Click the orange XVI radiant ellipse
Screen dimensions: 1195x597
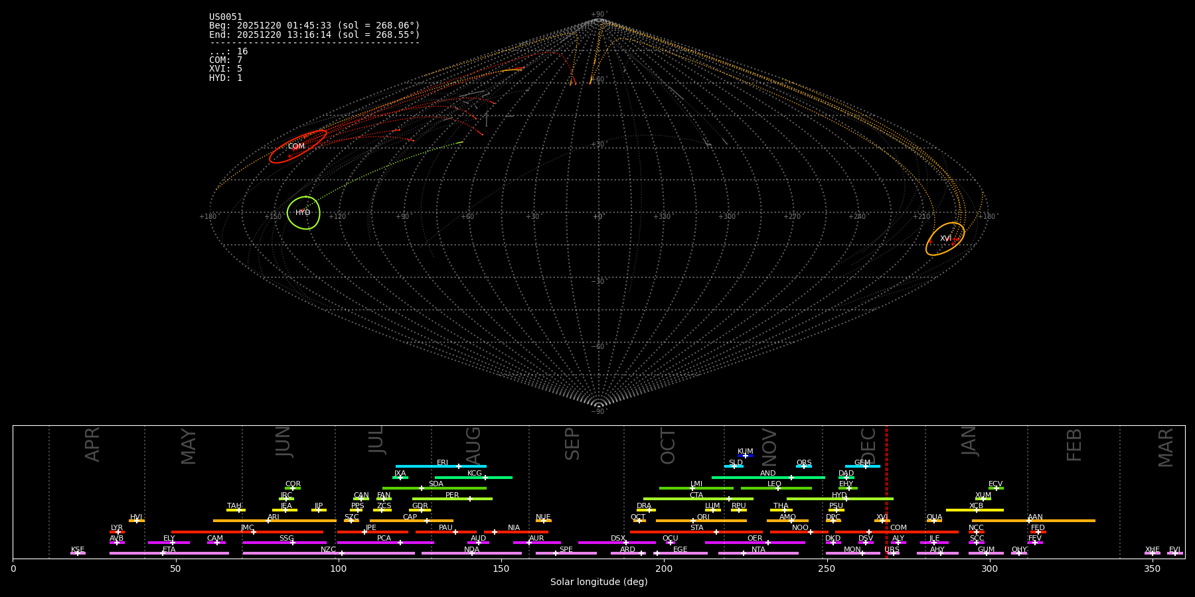(x=945, y=239)
